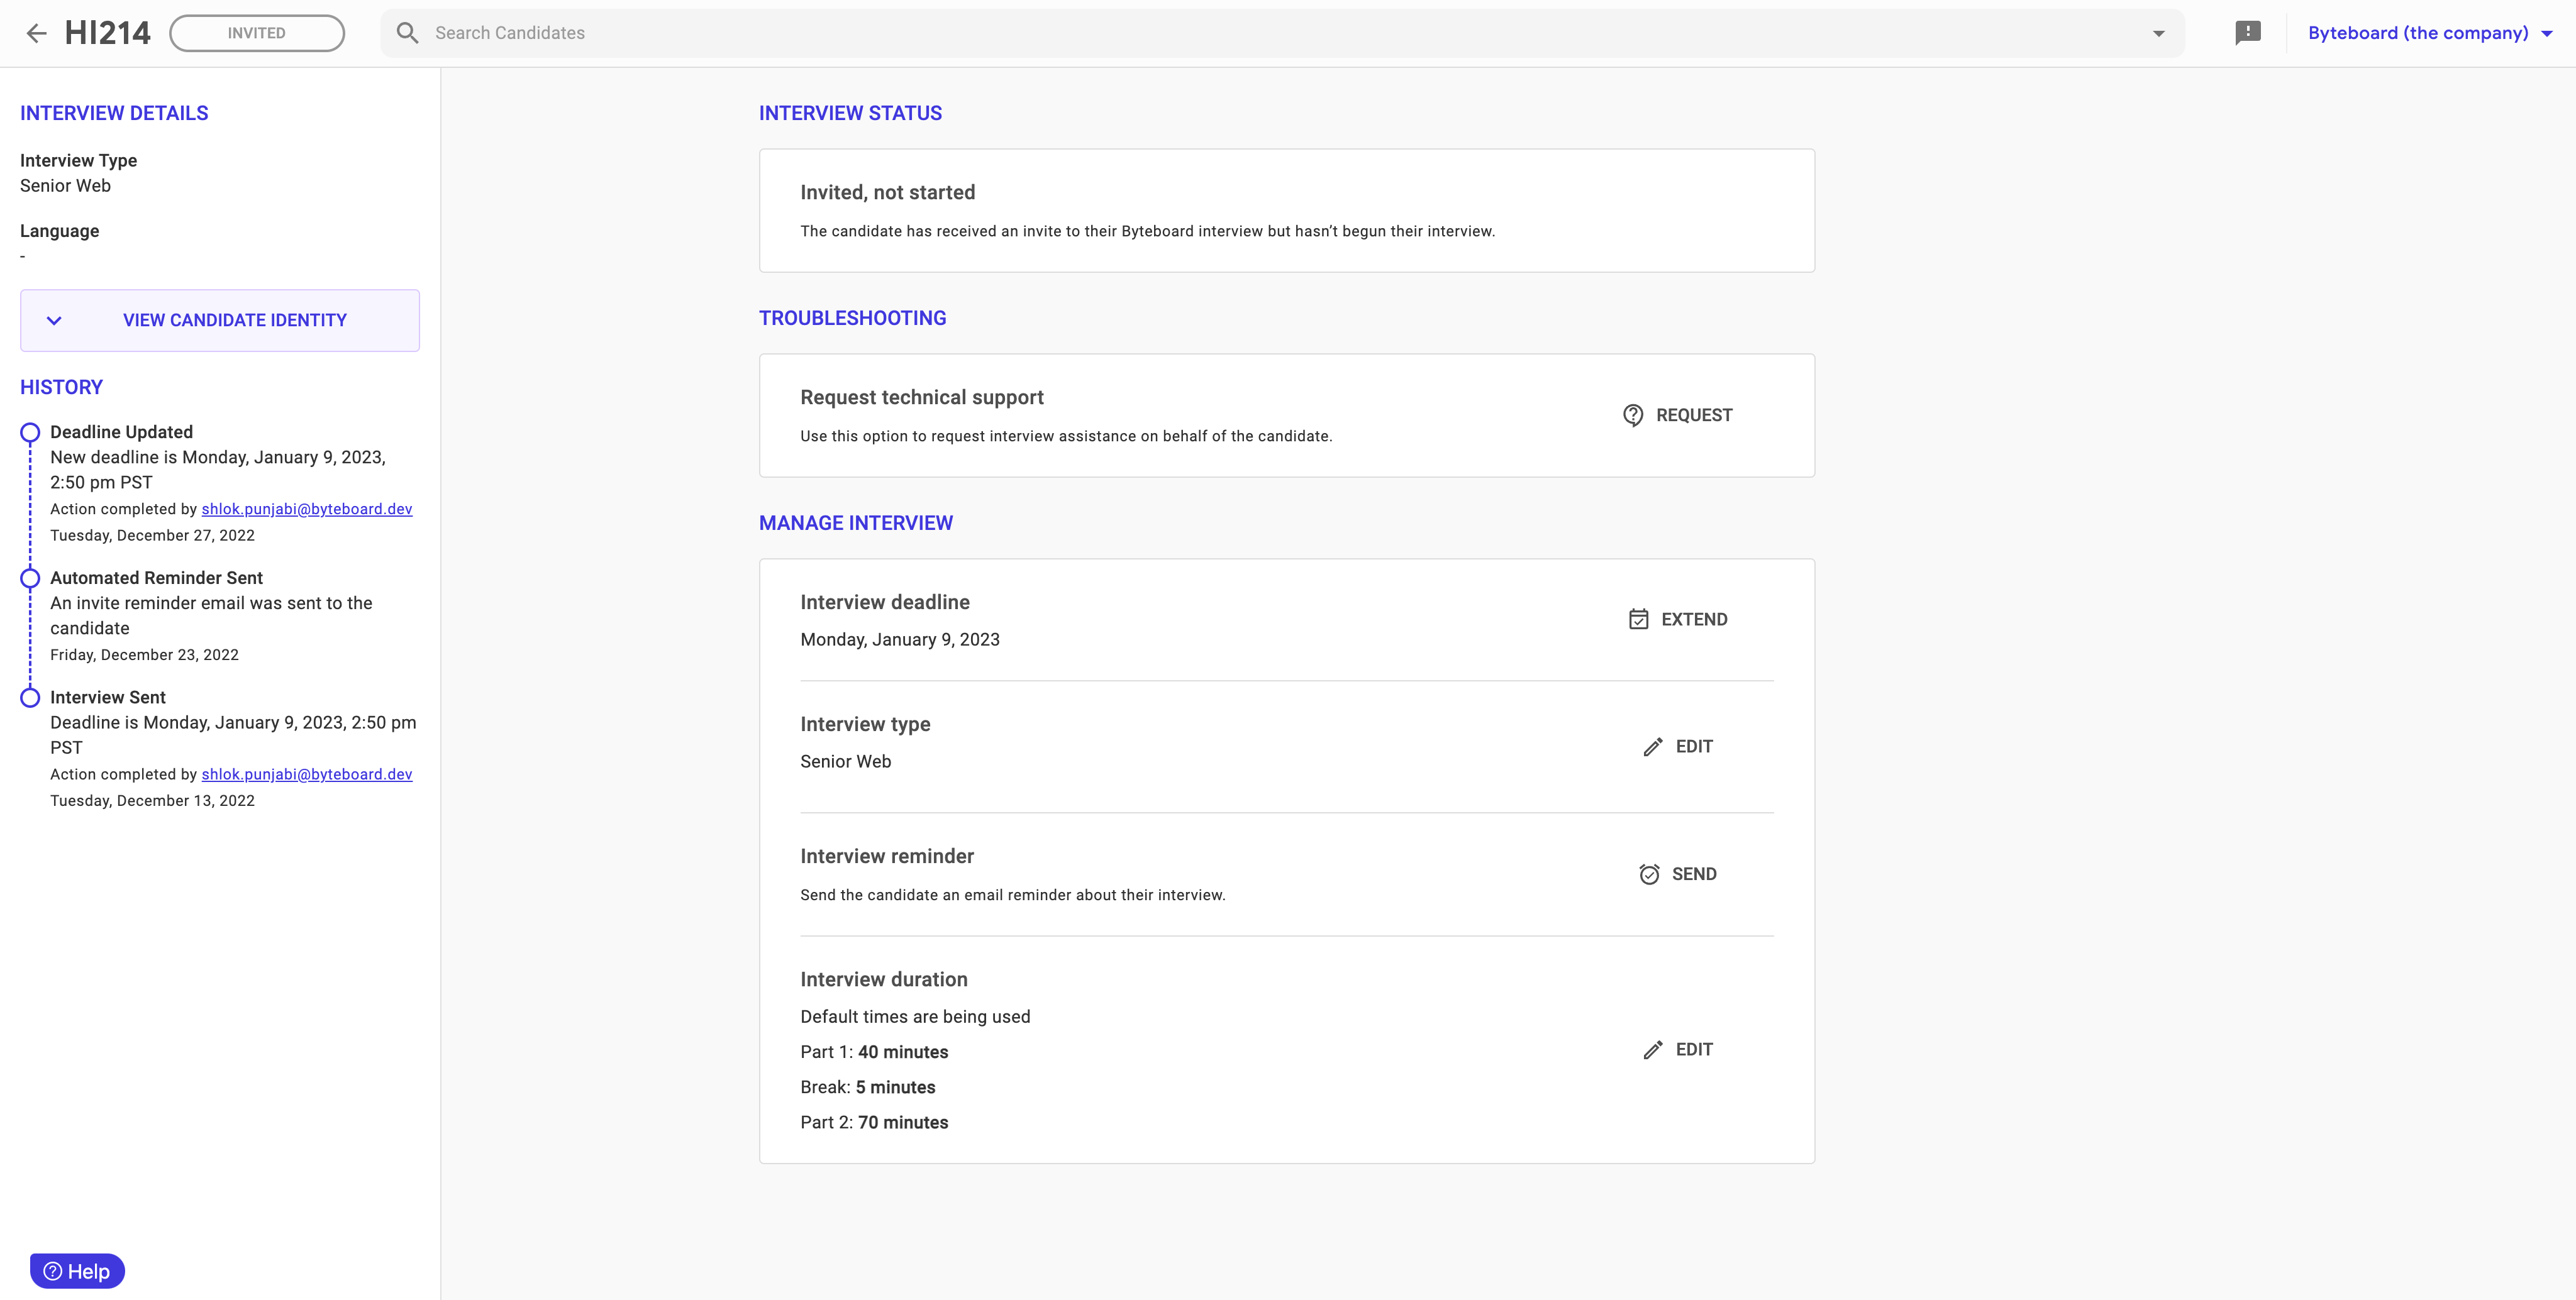The image size is (2576, 1300).
Task: Select the Deadline Updated timeline marker
Action: (30, 432)
